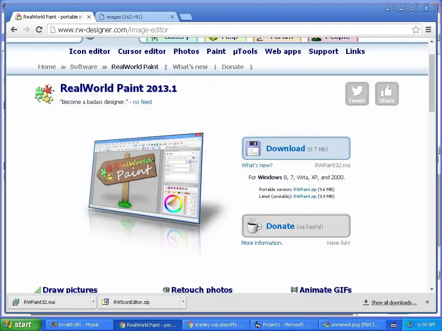Viewport: 442px width, 331px height.
Task: Click the keyboard icon in the system tray
Action: (x=394, y=325)
